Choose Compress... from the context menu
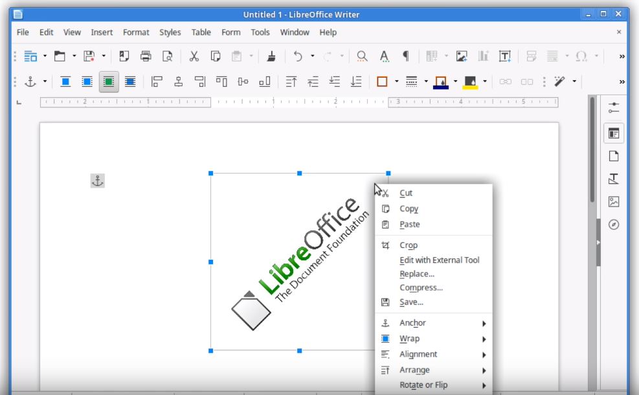639x395 pixels. click(434, 288)
